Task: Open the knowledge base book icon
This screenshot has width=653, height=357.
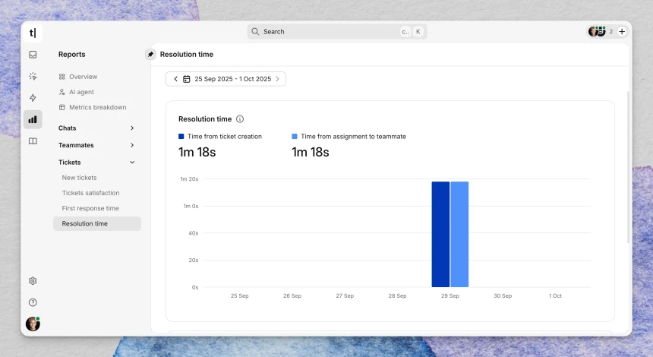Action: tap(33, 141)
